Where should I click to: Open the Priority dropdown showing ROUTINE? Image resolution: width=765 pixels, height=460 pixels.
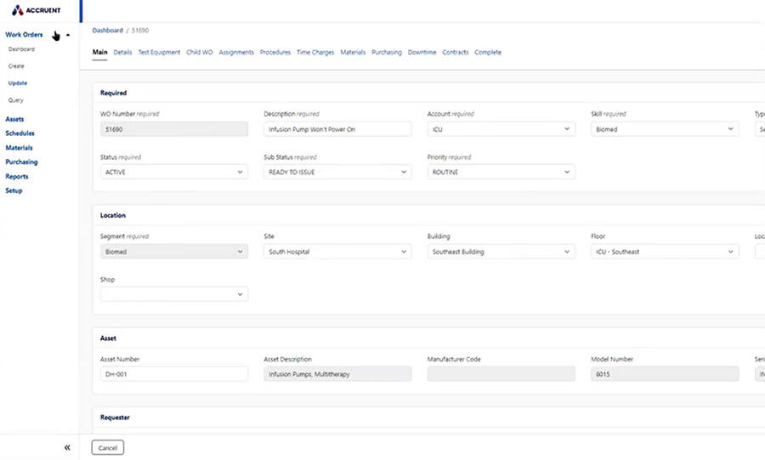click(501, 173)
